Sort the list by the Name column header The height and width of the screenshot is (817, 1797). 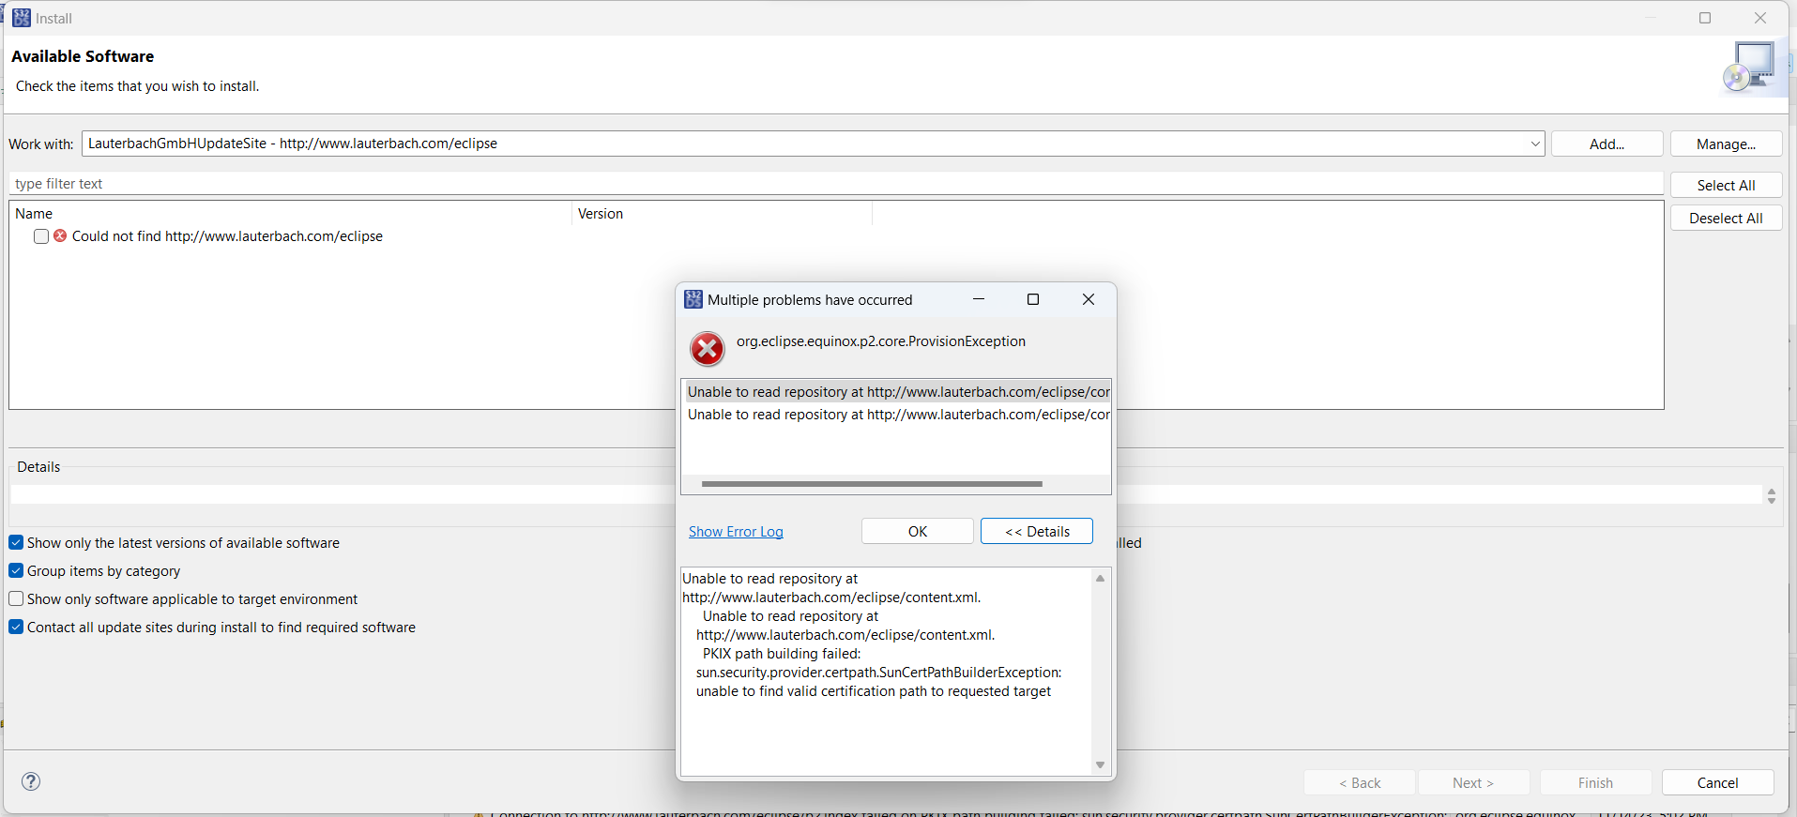click(x=290, y=214)
